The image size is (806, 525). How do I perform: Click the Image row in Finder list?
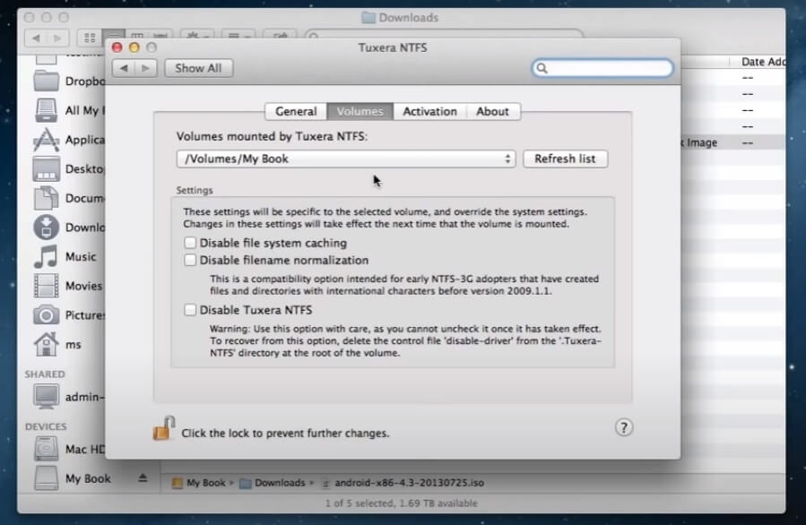tap(732, 142)
